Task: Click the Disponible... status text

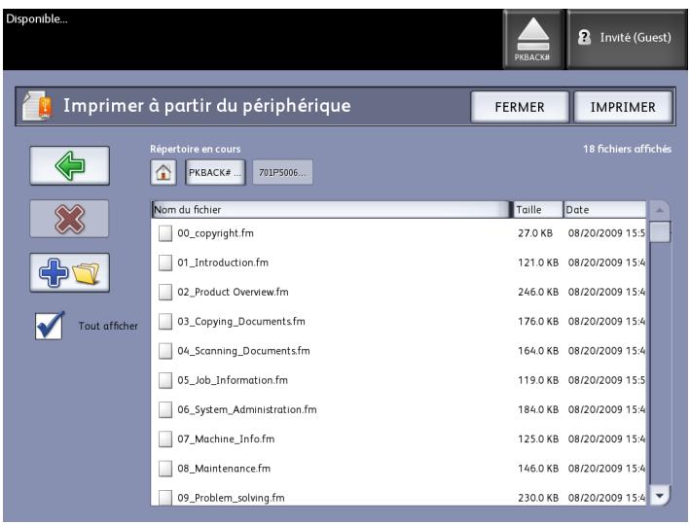Action: [x=37, y=18]
